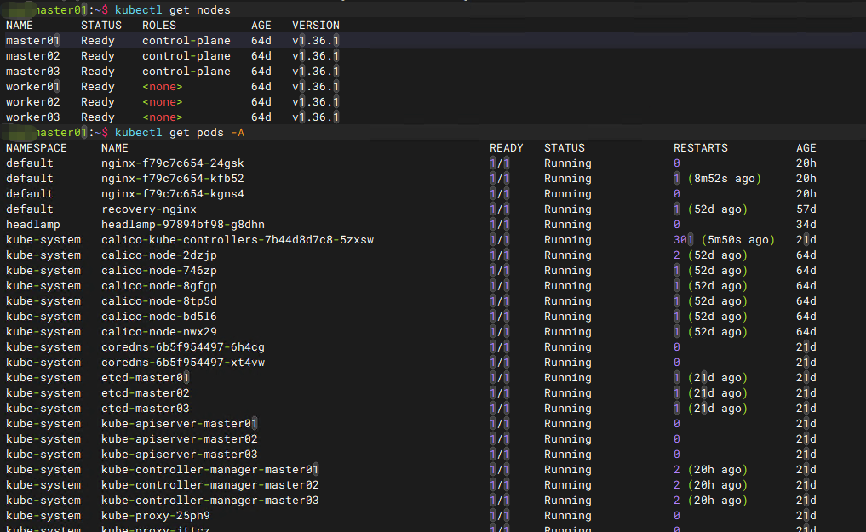The width and height of the screenshot is (866, 532).
Task: Select pod headlamp-97894bf98-g8dhn
Action: pyautogui.click(x=183, y=225)
